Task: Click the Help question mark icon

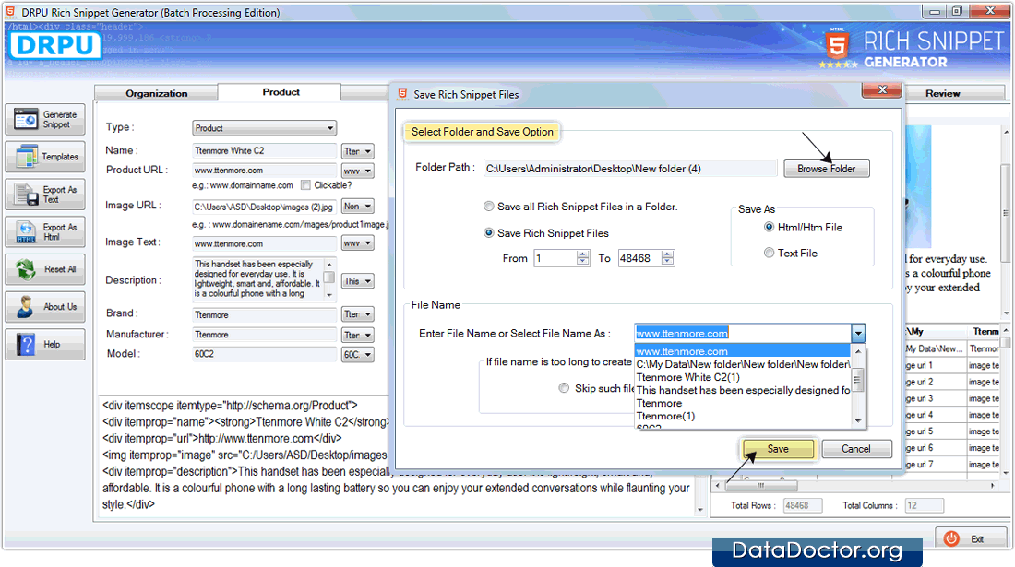Action: [27, 344]
